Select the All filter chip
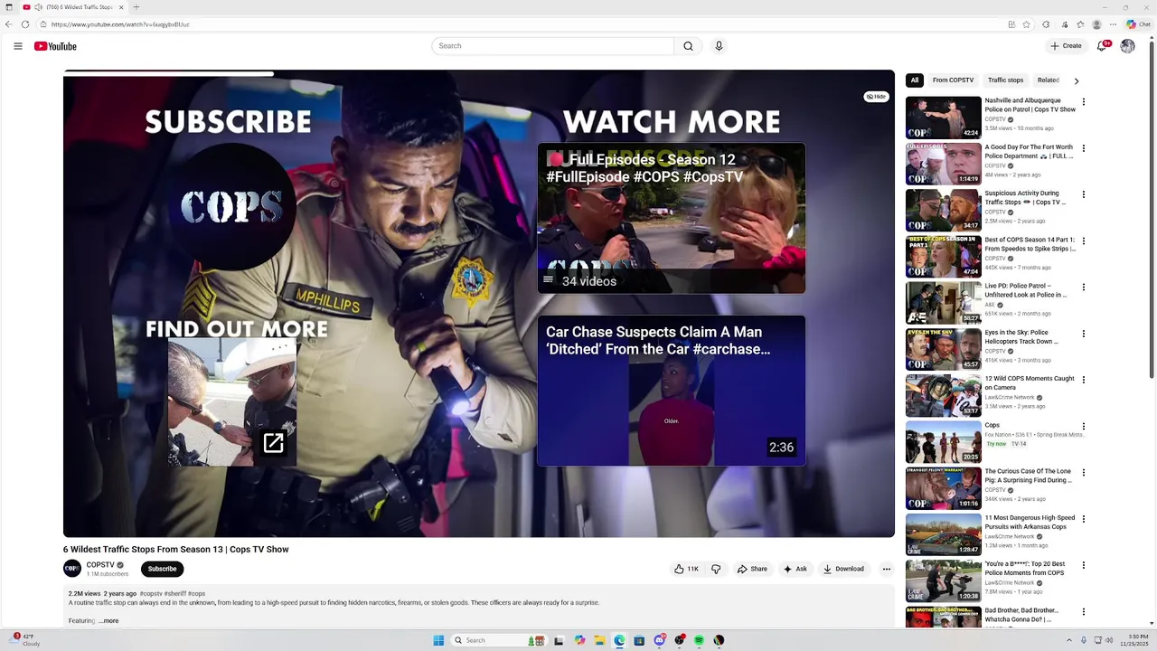This screenshot has height=651, width=1157. 915,80
